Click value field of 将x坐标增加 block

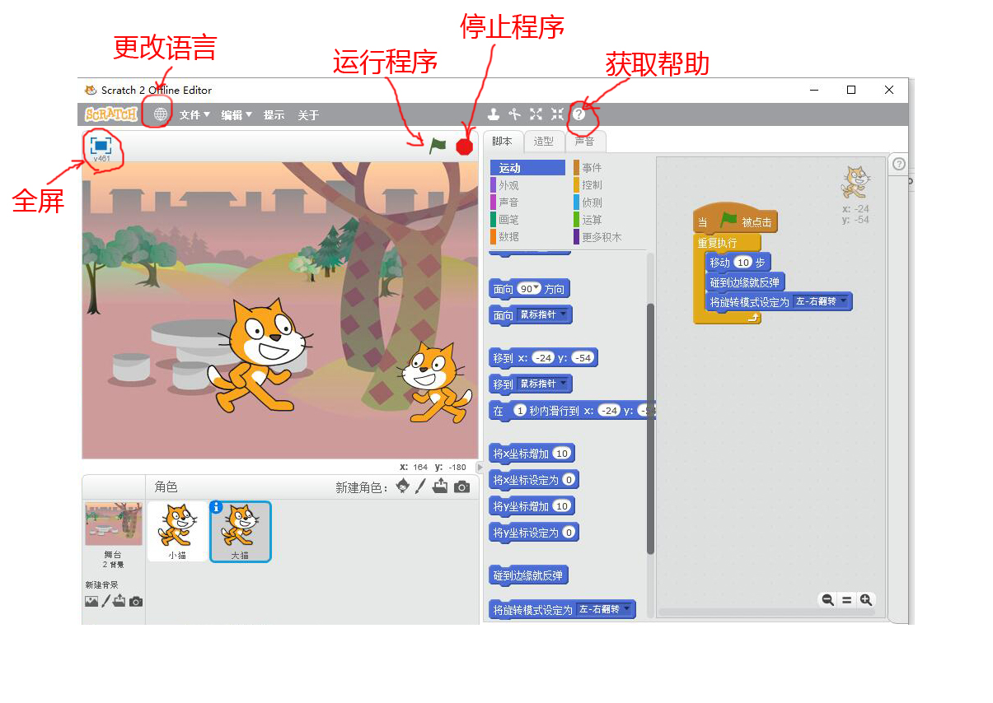pos(561,453)
